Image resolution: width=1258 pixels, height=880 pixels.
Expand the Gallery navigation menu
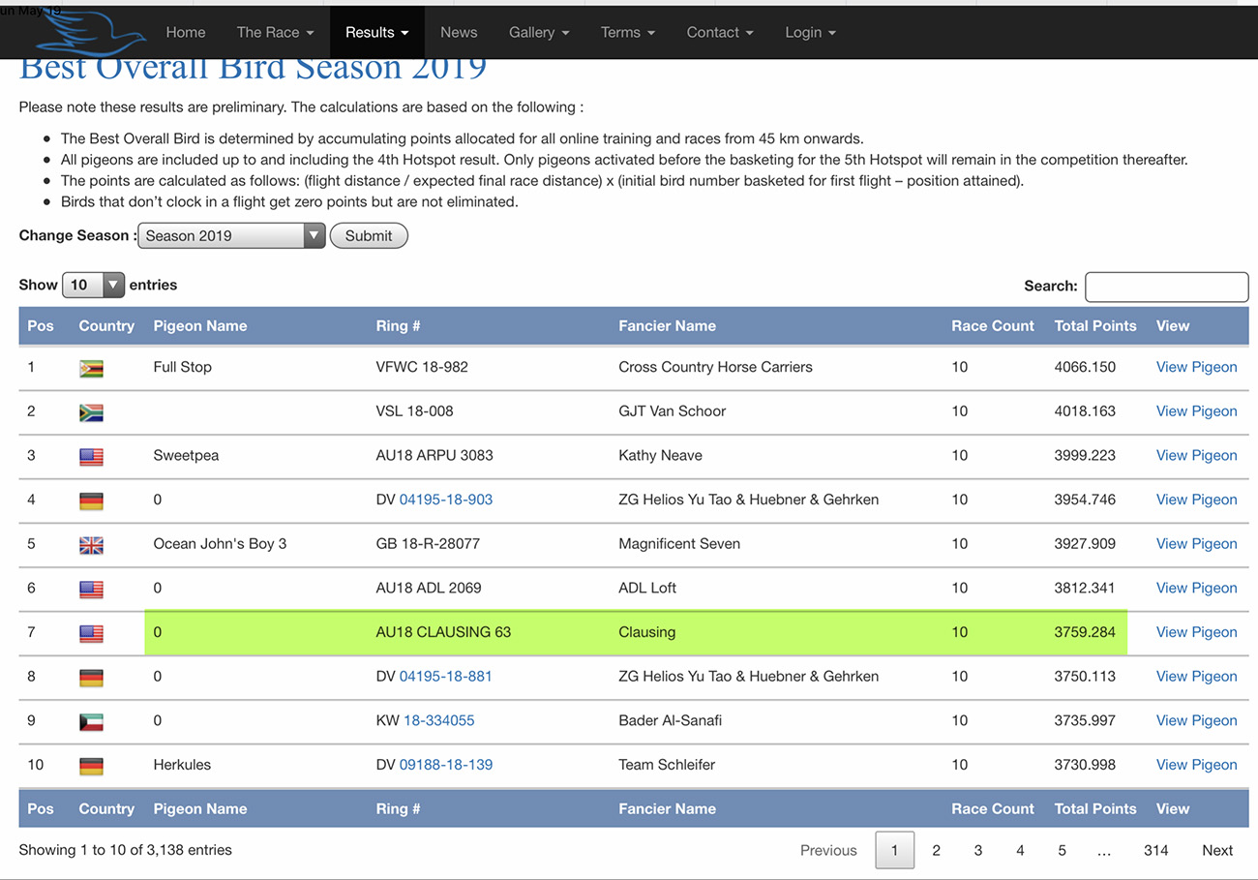point(539,32)
